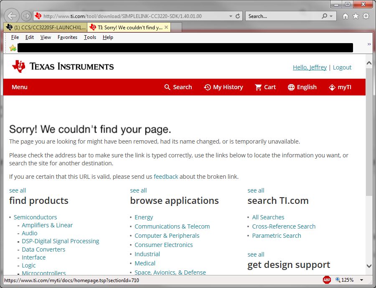Open a new blank tab
The image size is (376, 288).
click(176, 27)
